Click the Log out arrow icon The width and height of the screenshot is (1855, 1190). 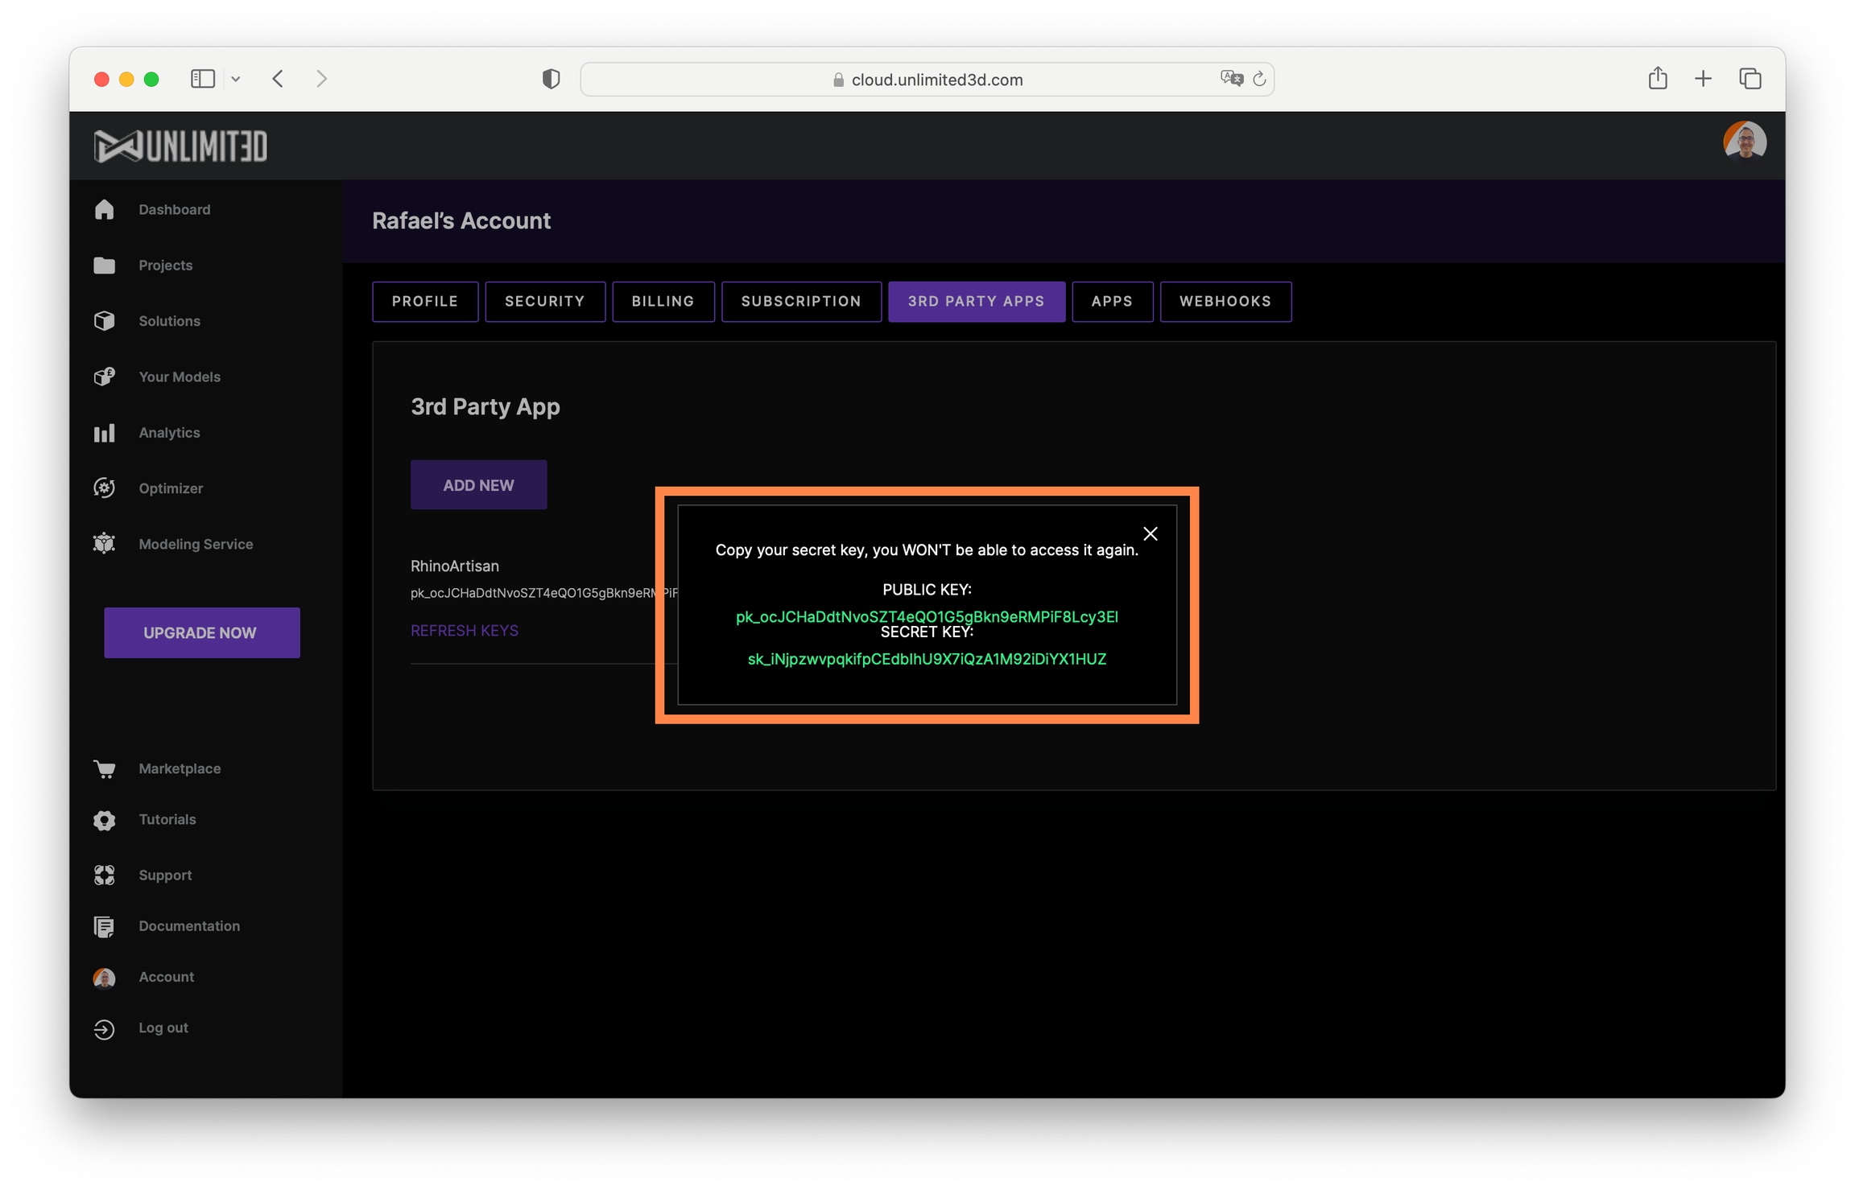[x=104, y=1028]
